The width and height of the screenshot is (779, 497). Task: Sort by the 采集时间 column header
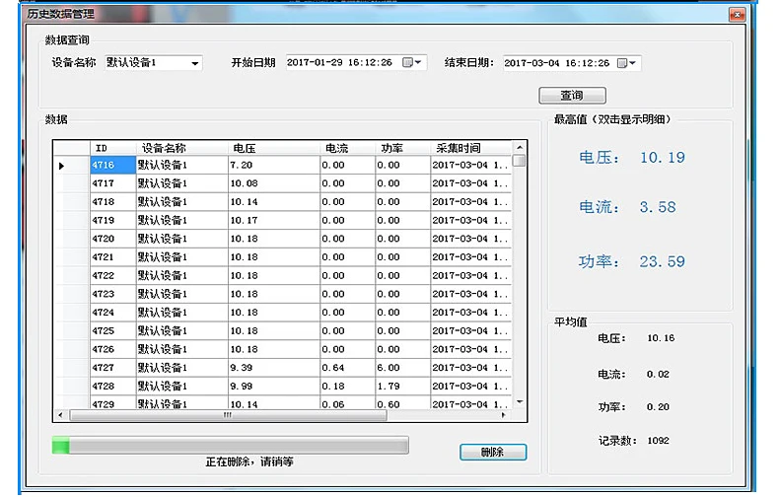[x=470, y=148]
